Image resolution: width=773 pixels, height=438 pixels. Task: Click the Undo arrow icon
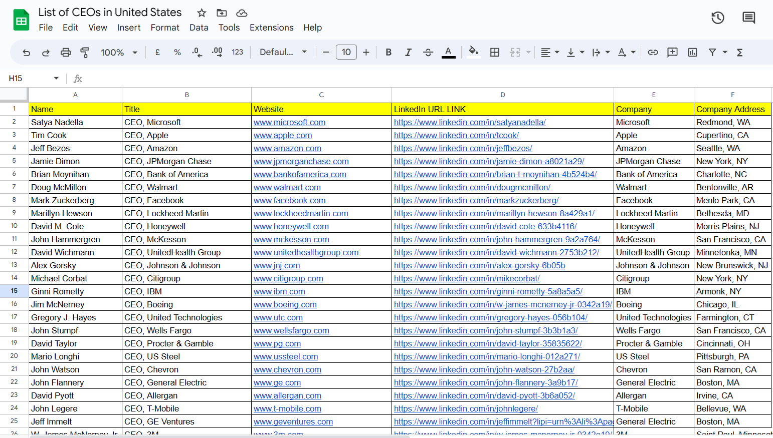[x=27, y=53]
